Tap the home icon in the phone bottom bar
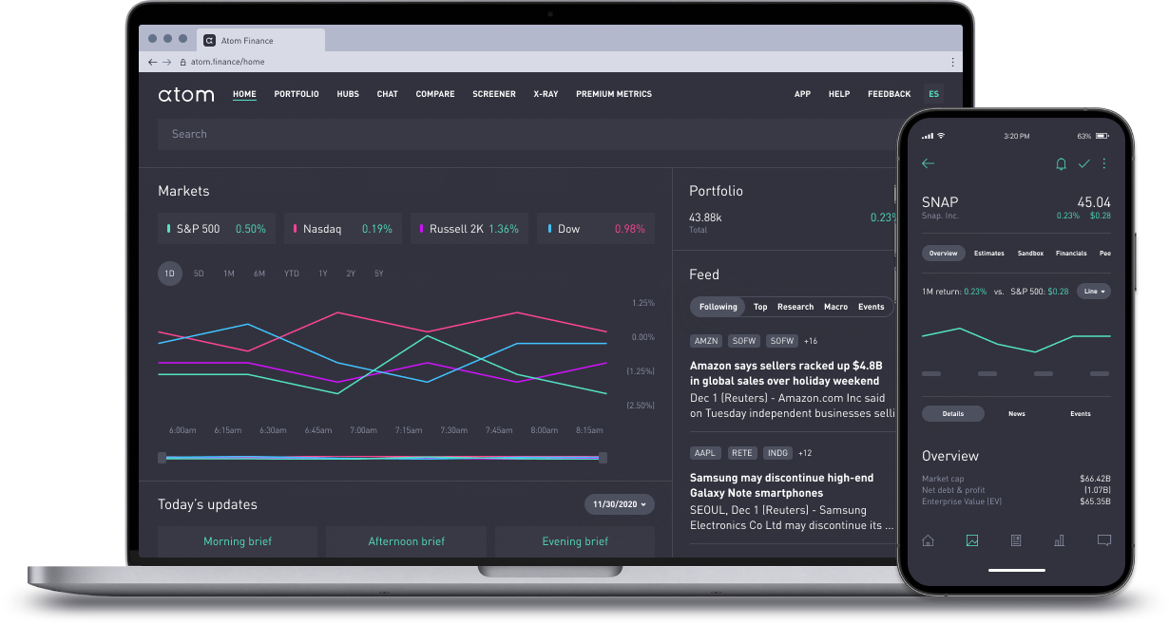This screenshot has height=624, width=1169. [x=929, y=540]
